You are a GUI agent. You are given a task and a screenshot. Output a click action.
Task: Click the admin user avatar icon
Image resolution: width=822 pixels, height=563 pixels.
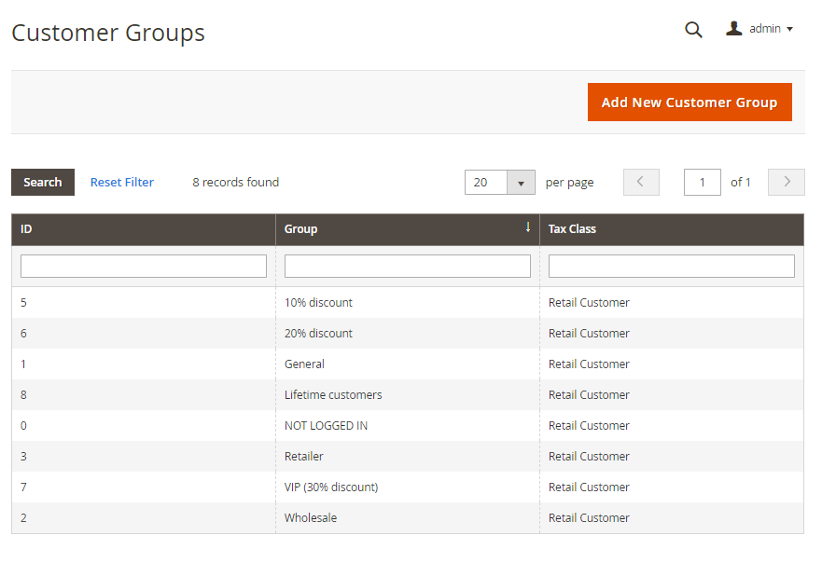click(734, 29)
